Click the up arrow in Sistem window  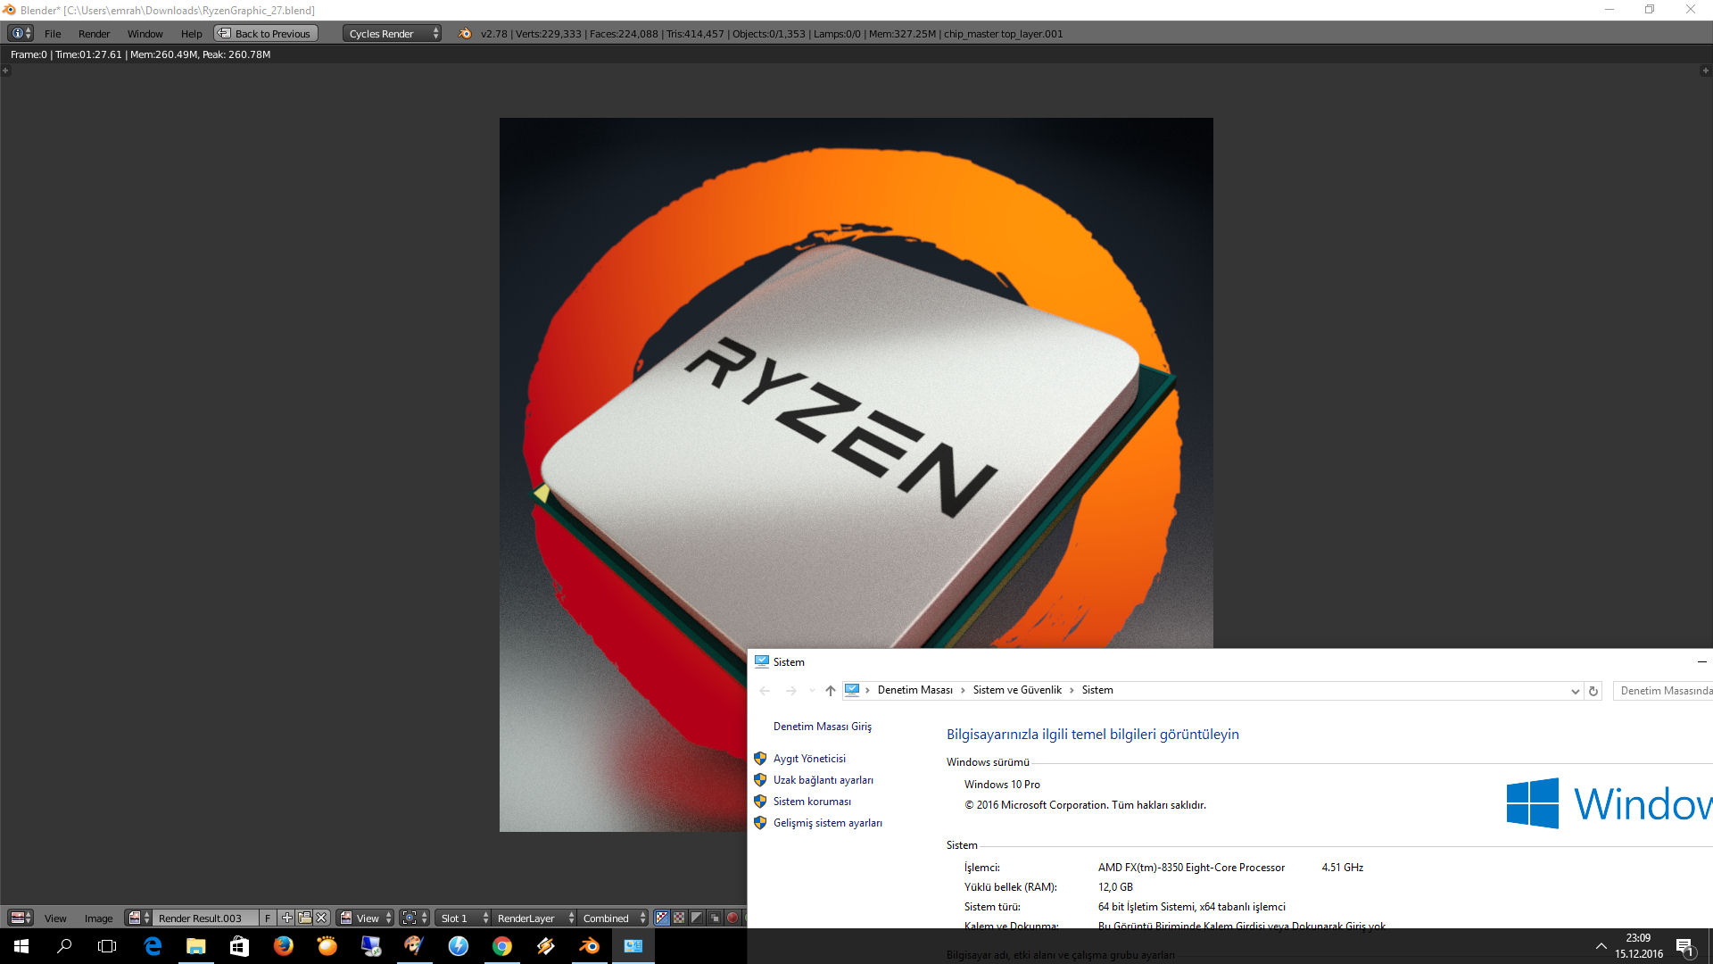pyautogui.click(x=831, y=690)
